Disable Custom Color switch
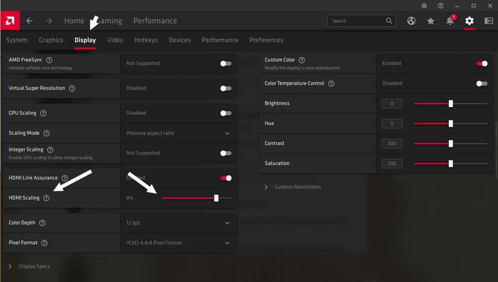This screenshot has width=498, height=282. [x=482, y=63]
